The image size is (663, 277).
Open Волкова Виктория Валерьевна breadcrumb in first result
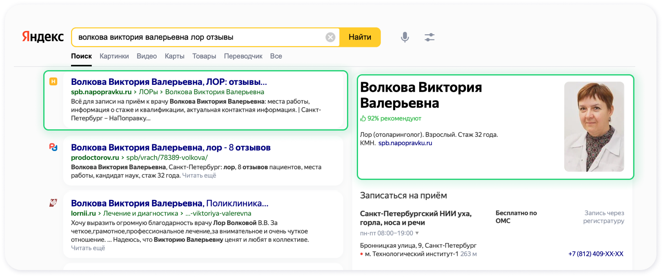(215, 92)
